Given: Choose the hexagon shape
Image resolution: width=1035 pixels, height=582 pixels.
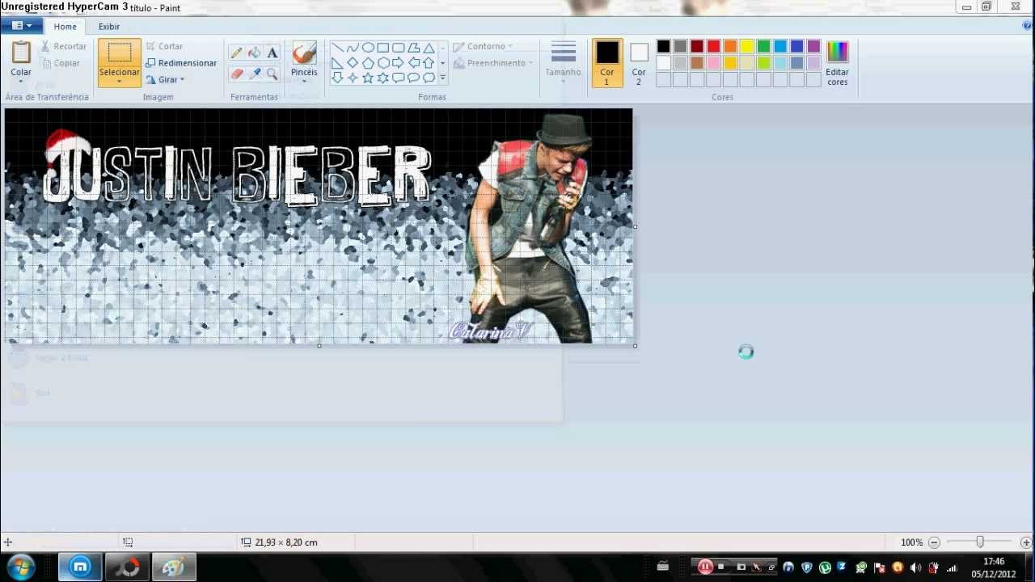Looking at the screenshot, I should click(383, 63).
